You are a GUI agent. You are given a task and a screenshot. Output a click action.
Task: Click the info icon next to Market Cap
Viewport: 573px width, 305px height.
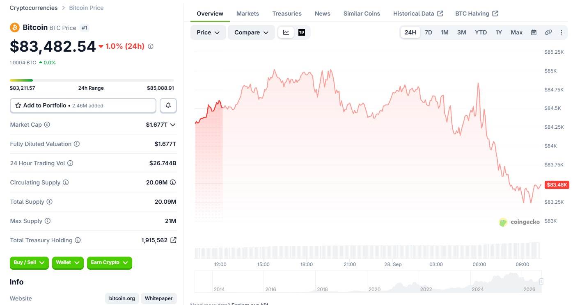(47, 125)
